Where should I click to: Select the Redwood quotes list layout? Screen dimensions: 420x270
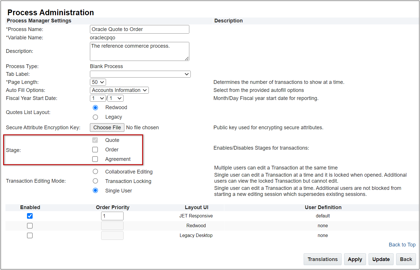tap(95, 108)
